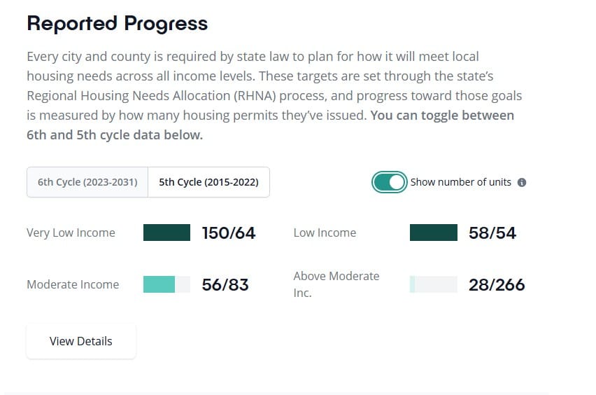The height and width of the screenshot is (395, 596).
Task: Click the 150/64 units value
Action: click(x=229, y=233)
